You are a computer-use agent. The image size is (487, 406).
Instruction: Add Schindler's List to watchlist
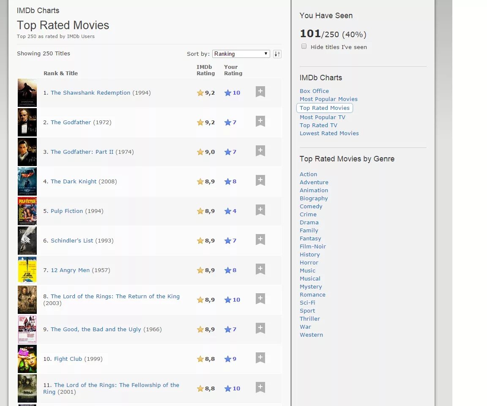pos(260,239)
